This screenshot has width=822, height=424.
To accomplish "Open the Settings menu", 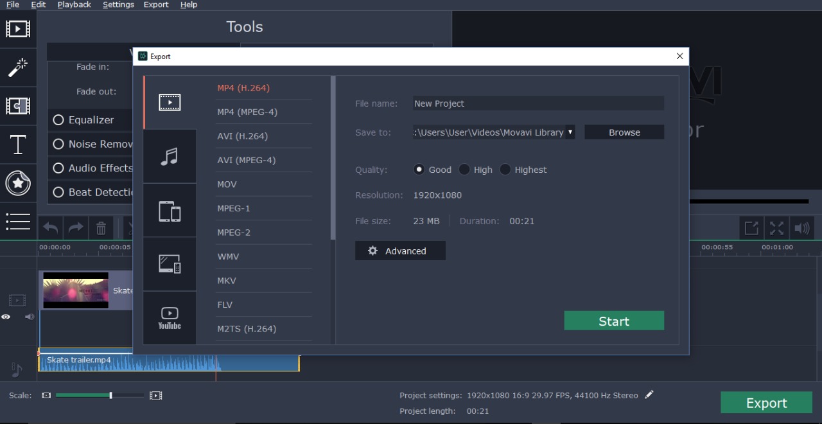I will 118,4.
